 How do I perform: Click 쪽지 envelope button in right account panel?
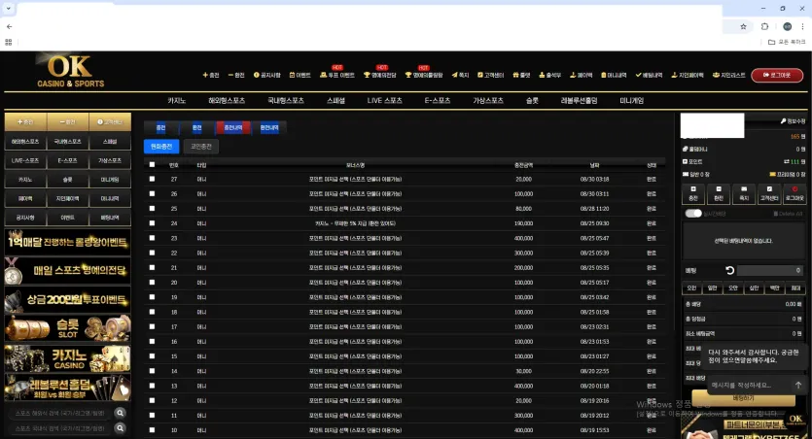tap(744, 193)
